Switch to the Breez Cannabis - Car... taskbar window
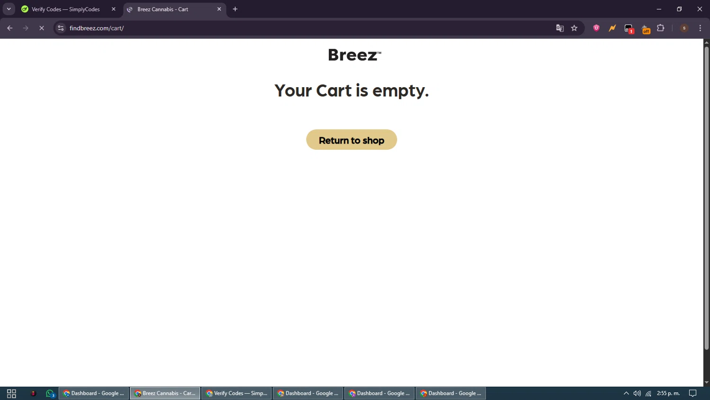Viewport: 710px width, 400px height. pyautogui.click(x=165, y=393)
